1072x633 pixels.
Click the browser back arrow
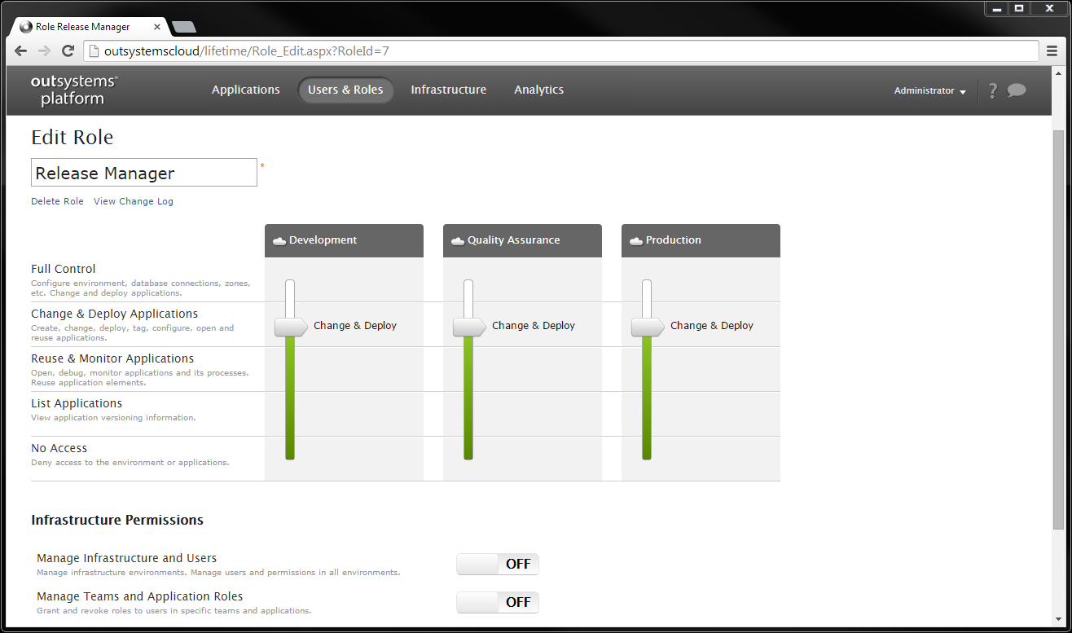click(x=20, y=51)
